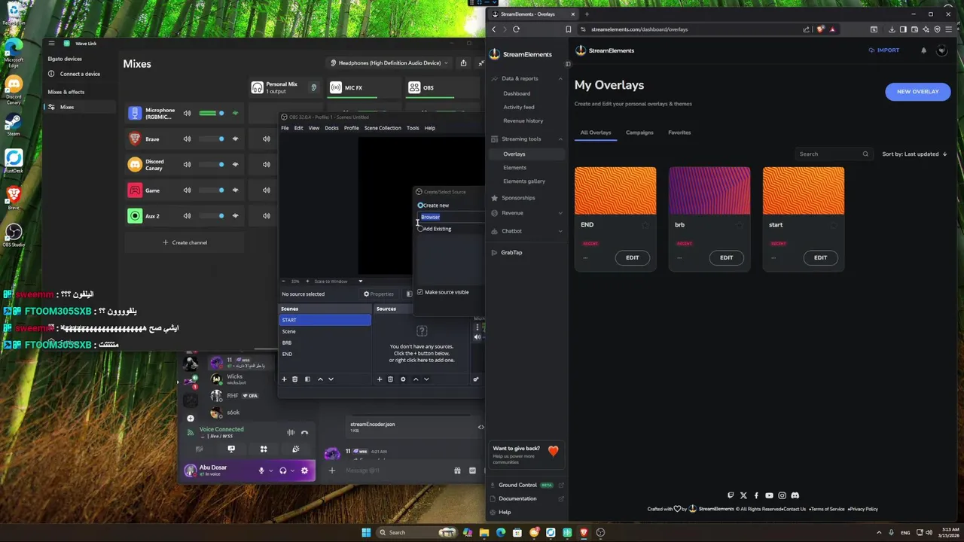The height and width of the screenshot is (542, 964).
Task: Favorite the brb overlay star
Action: click(x=739, y=225)
